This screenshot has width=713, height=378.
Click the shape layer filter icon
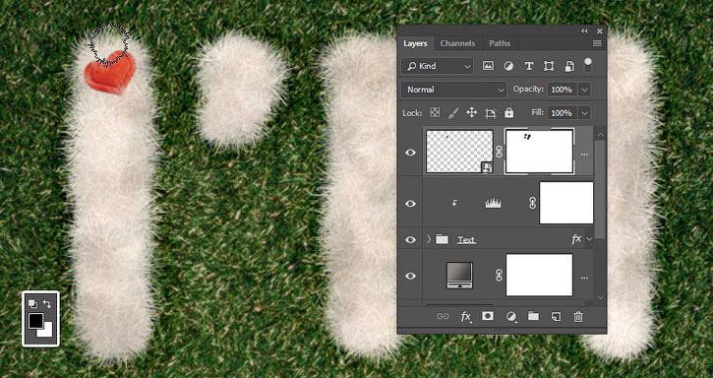549,66
